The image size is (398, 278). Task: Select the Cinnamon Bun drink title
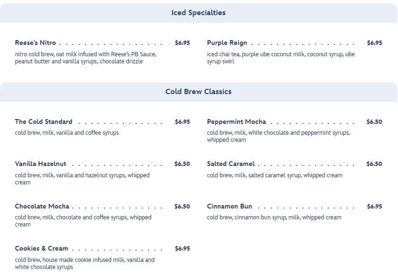click(229, 207)
